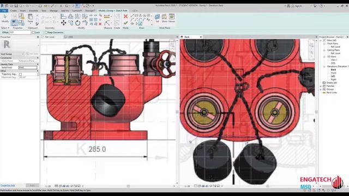Toggle the Trajectory Segmentation checkbox
This screenshot has height=196, width=349.
click(x=21, y=74)
